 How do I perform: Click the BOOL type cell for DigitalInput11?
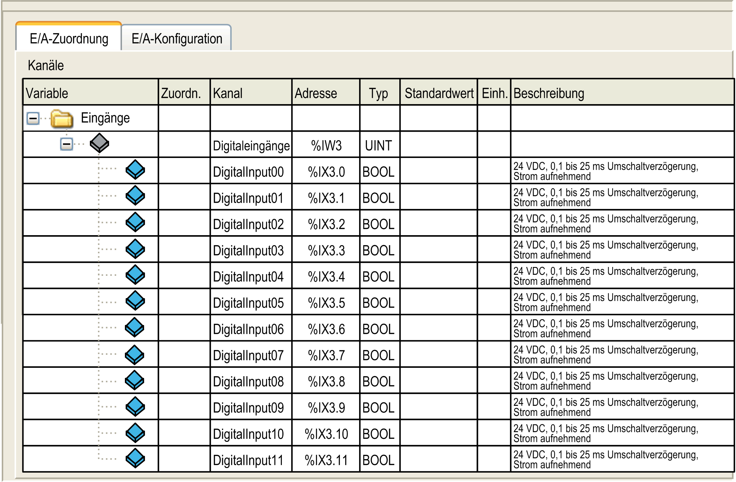pos(380,459)
